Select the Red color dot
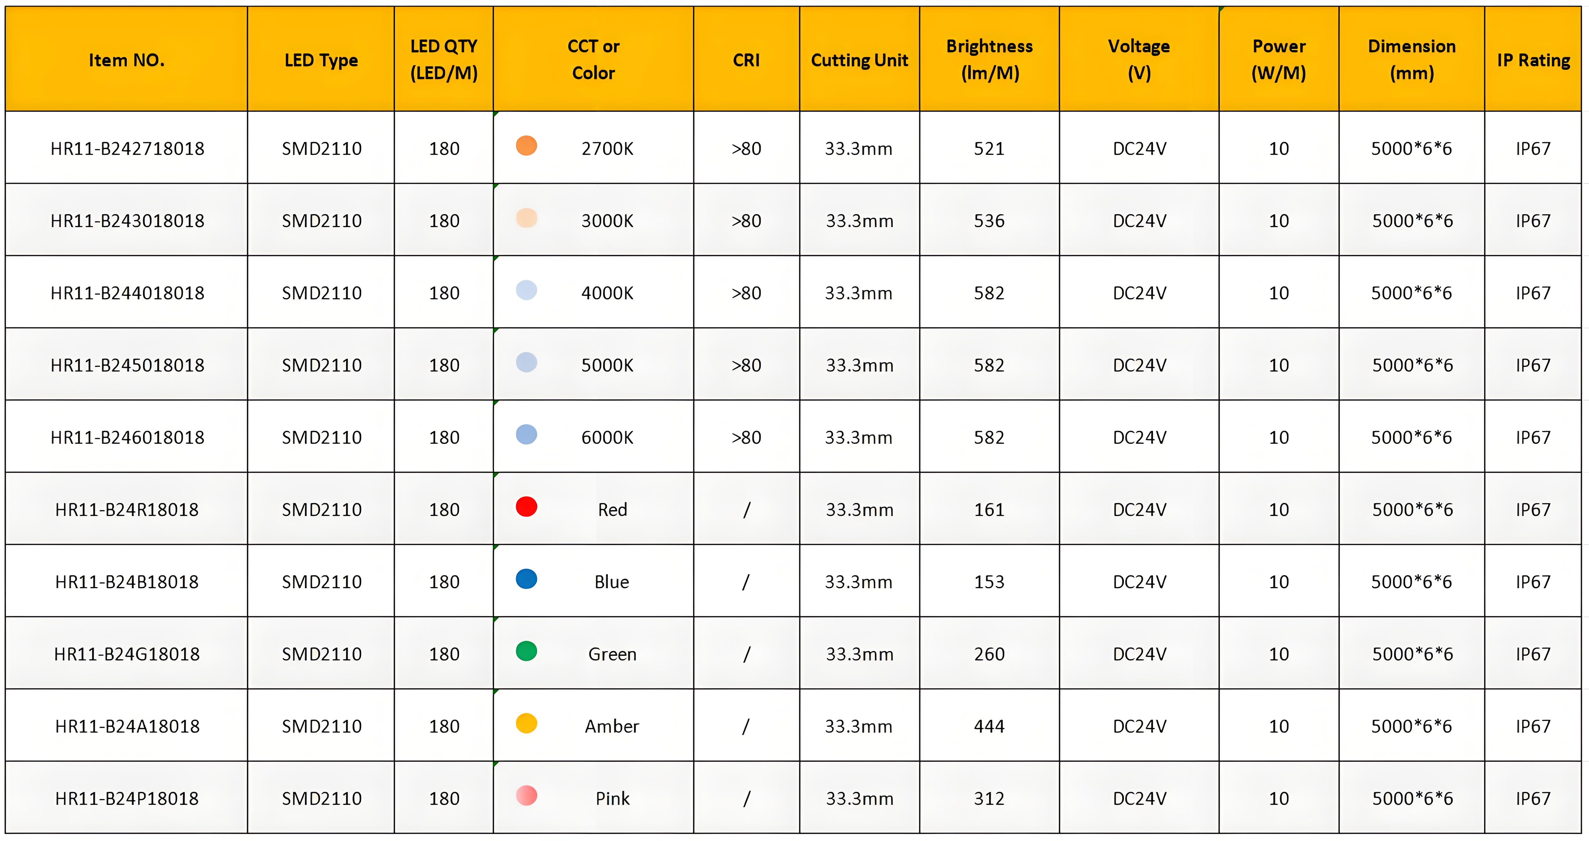This screenshot has width=1589, height=841. (526, 506)
